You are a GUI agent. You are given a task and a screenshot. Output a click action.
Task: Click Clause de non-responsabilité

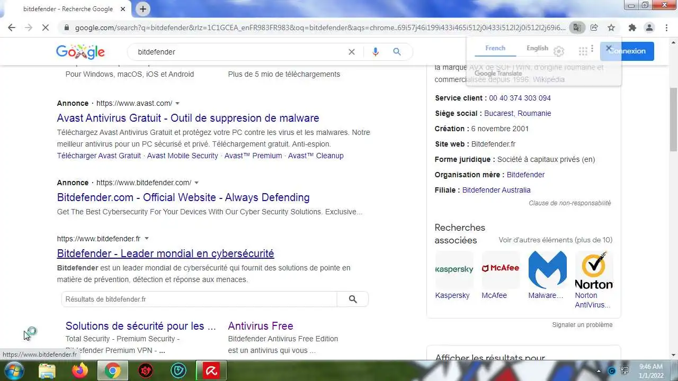pyautogui.click(x=569, y=203)
